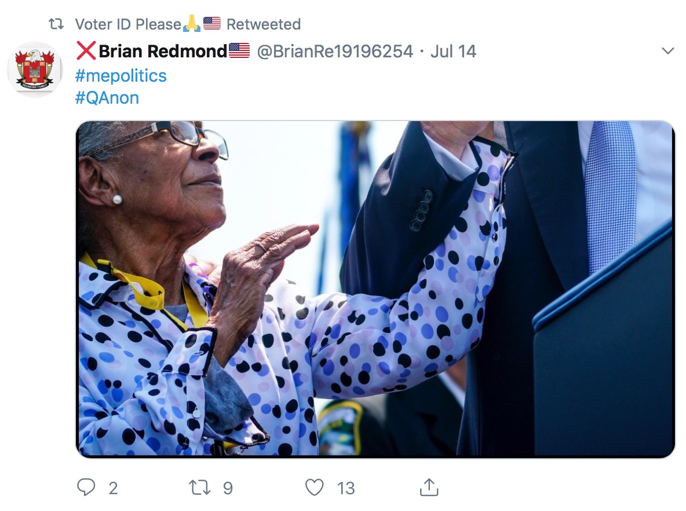Click the Retweeted label text

(264, 24)
